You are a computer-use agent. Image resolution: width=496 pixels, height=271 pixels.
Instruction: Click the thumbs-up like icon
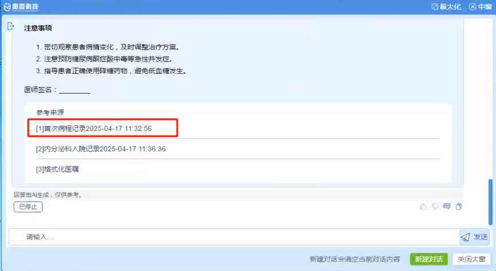point(423,206)
